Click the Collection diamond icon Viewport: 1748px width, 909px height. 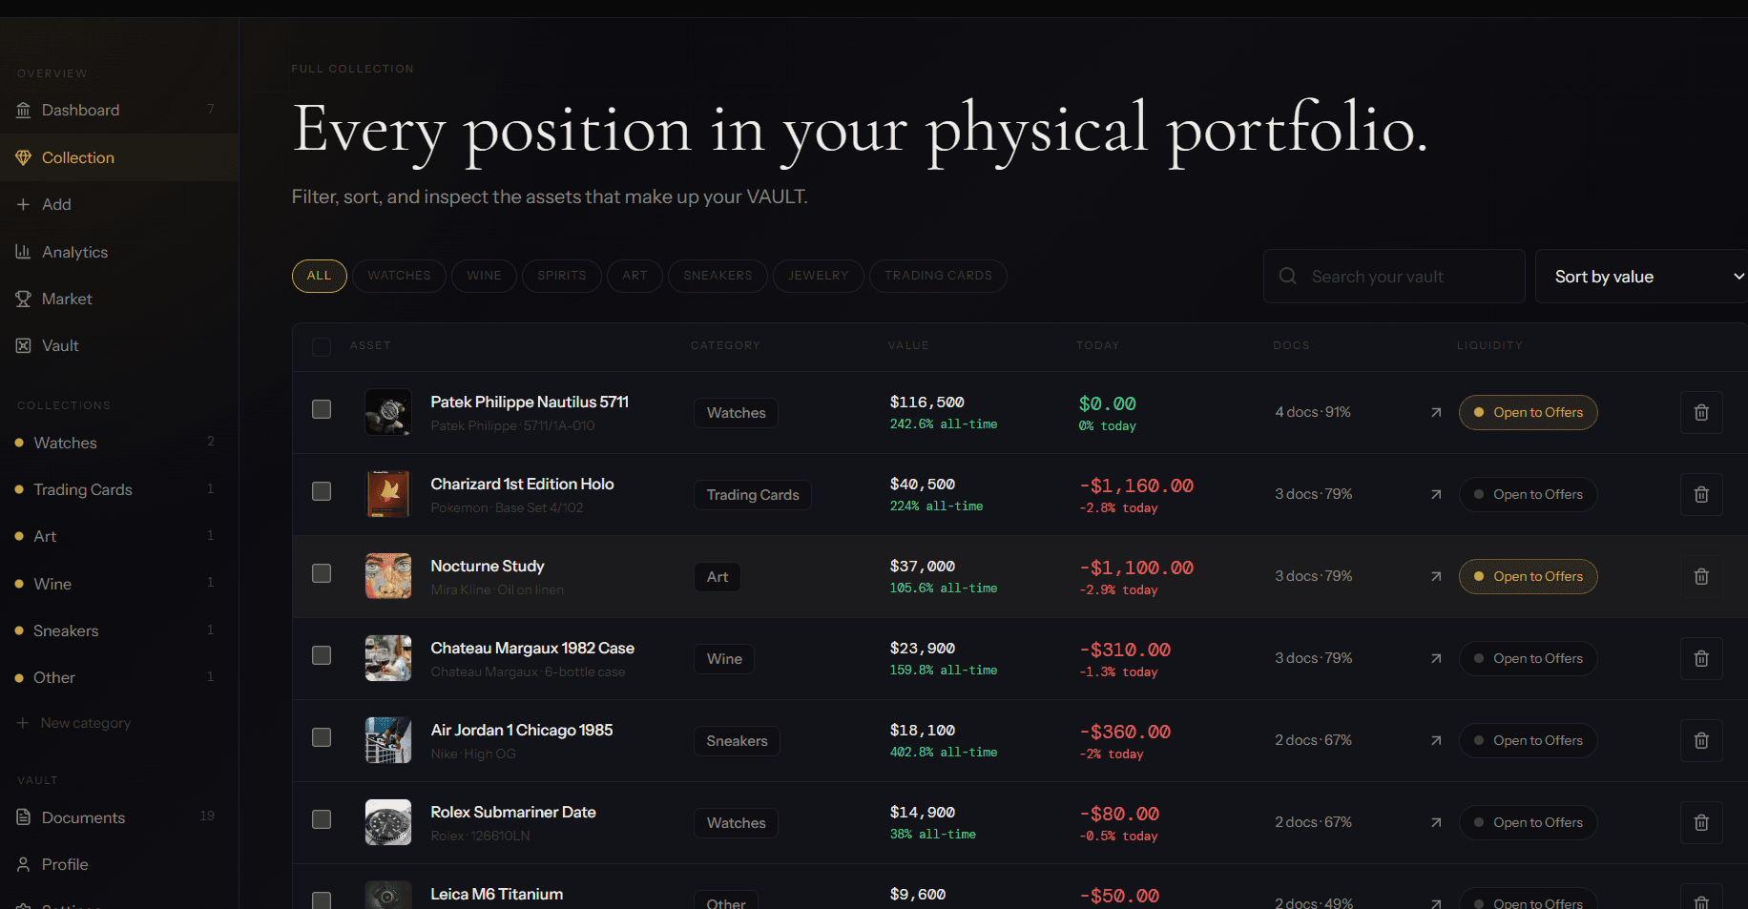coord(23,157)
